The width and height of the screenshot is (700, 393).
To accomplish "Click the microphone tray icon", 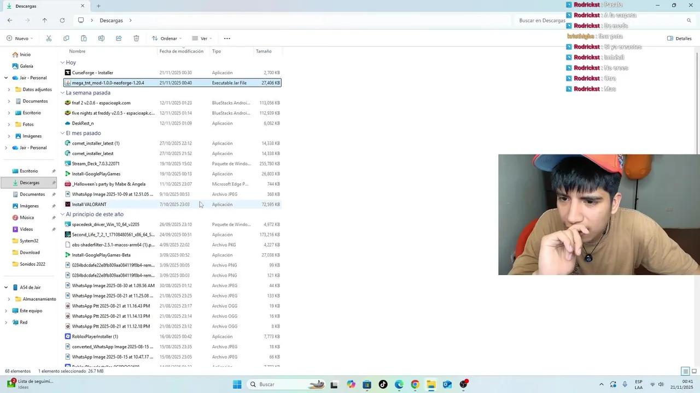I will [625, 384].
